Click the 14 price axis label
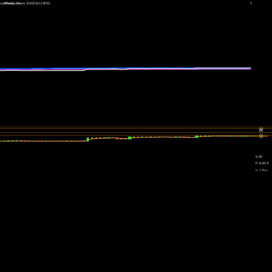Screen dimensions: 272x272 pyautogui.click(x=261, y=134)
